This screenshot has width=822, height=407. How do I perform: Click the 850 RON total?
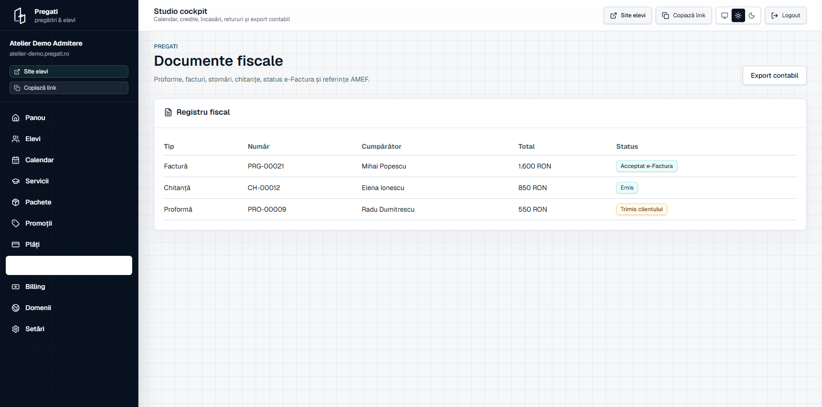(533, 188)
